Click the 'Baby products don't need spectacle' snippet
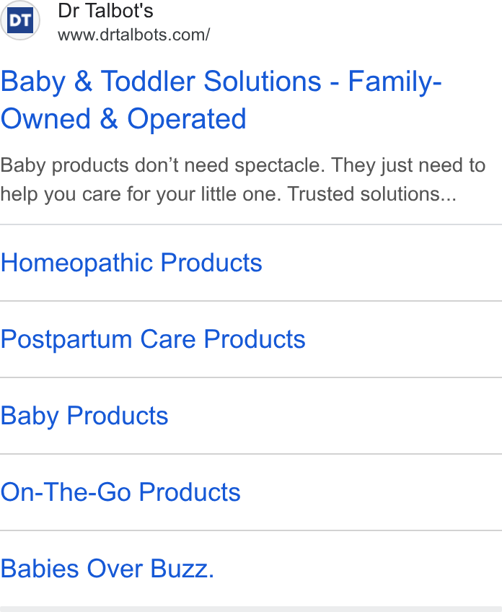502x612 pixels. click(x=163, y=165)
